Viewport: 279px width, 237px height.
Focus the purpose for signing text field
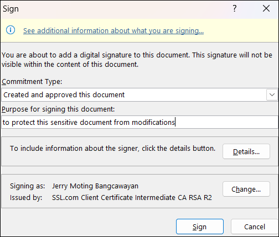(x=139, y=122)
